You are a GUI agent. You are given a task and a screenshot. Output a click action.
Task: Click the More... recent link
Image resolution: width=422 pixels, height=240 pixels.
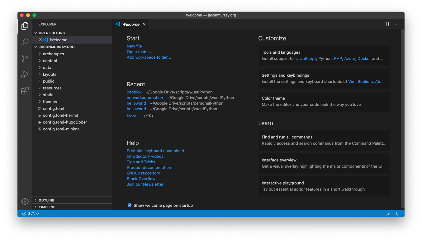point(133,116)
